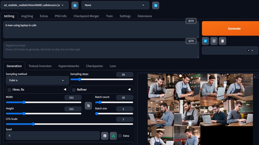The height and width of the screenshot is (145, 259).
Task: Click the 0/75 negative prompt token counter
Action: pos(191,41)
